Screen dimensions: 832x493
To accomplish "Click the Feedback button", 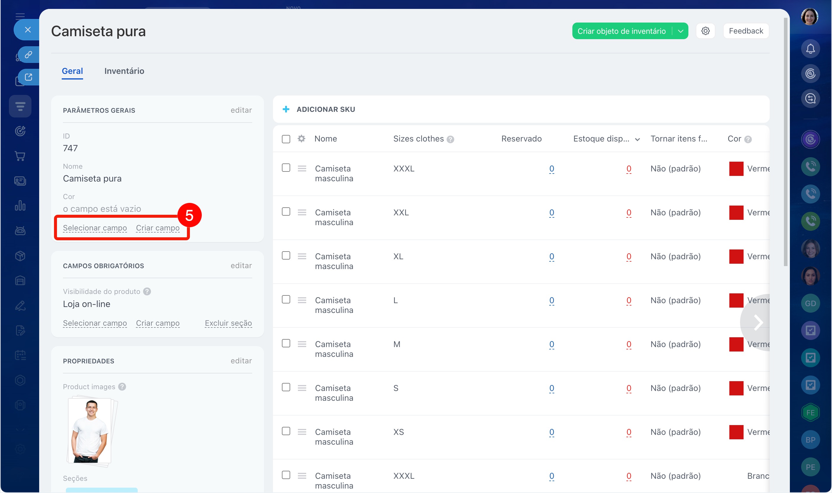I will (746, 31).
